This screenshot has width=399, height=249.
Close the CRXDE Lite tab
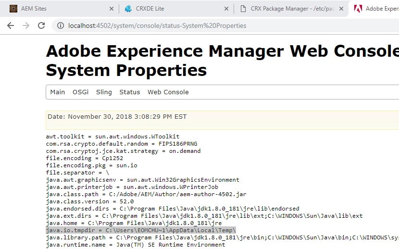coord(226,9)
